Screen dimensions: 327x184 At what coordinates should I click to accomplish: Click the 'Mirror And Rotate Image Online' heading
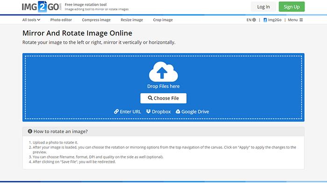tap(77, 33)
